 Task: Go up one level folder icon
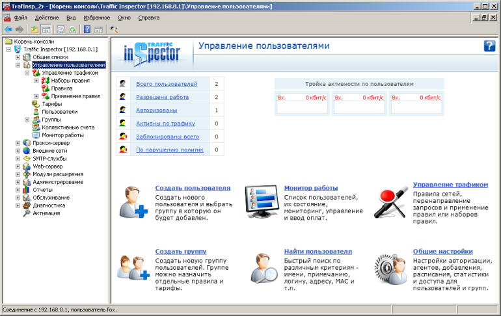tap(34, 30)
